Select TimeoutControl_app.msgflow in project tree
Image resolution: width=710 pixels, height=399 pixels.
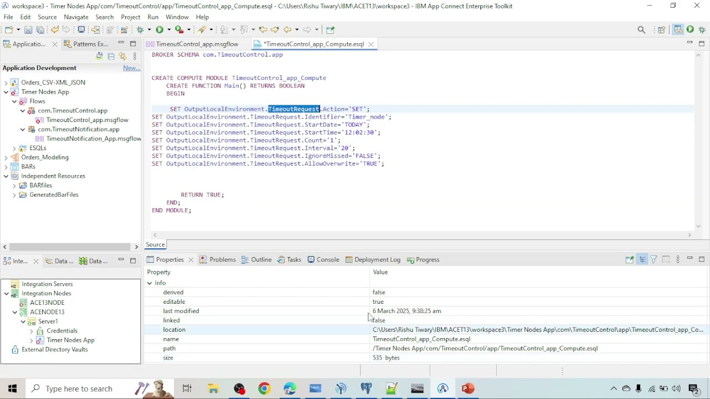tap(87, 120)
